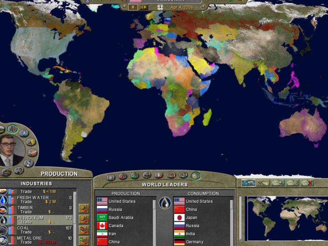
Task: Open the satellite dish department icon
Action: point(28,163)
